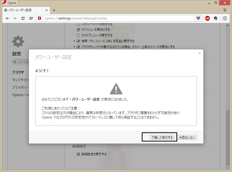Click the ご利用にあたってのご注意 text
232x172 pixels.
point(61,108)
